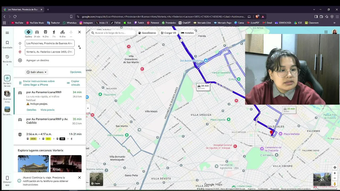The height and width of the screenshot is (191, 340).
Task: Open the Gmail bookmark
Action: pos(267,23)
